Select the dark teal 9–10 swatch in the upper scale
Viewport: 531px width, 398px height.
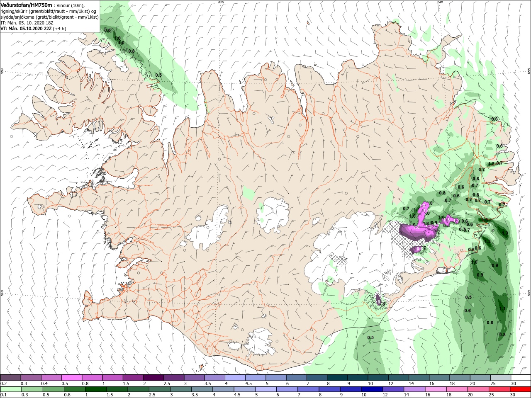click(358, 378)
